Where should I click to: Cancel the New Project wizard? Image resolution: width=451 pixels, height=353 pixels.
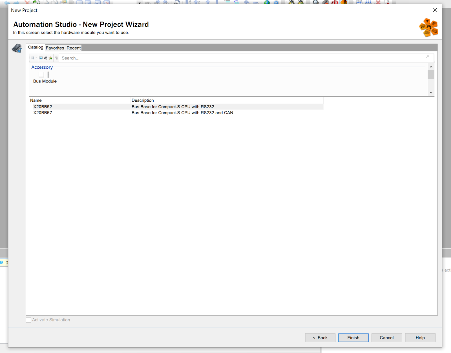tap(387, 338)
